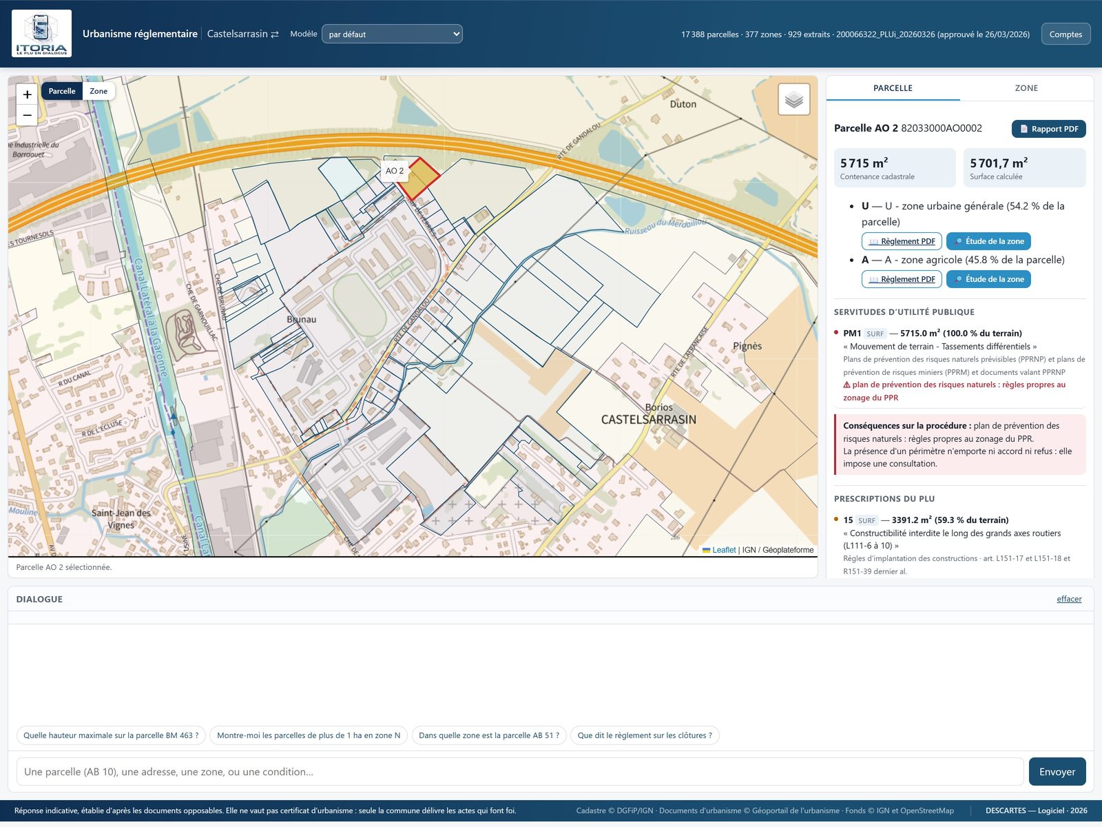Viewport: 1102px width, 827px height.
Task: Click the PRESCRIPTIONS DU PLU heading
Action: (884, 499)
